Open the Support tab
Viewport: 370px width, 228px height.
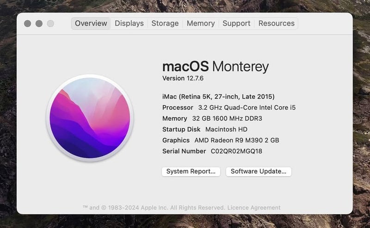[x=236, y=24]
